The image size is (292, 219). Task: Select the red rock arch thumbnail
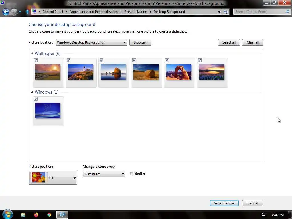pos(179,72)
